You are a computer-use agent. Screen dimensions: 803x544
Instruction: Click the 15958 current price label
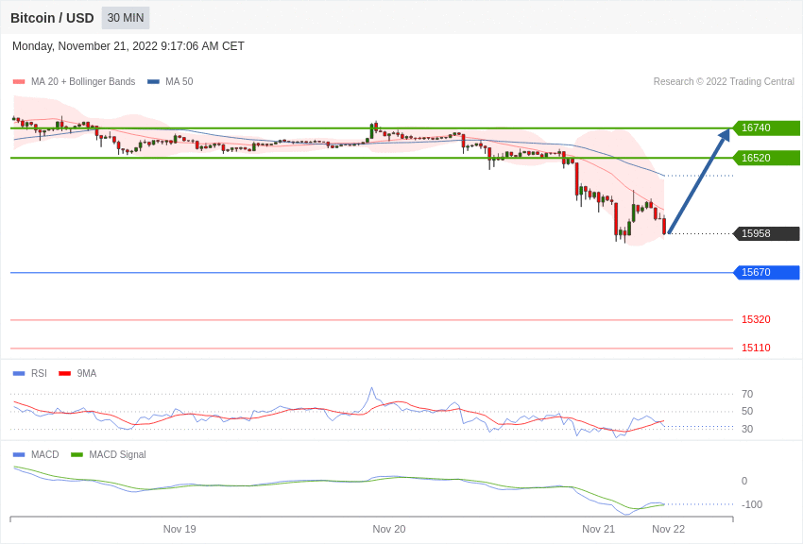[x=766, y=233]
